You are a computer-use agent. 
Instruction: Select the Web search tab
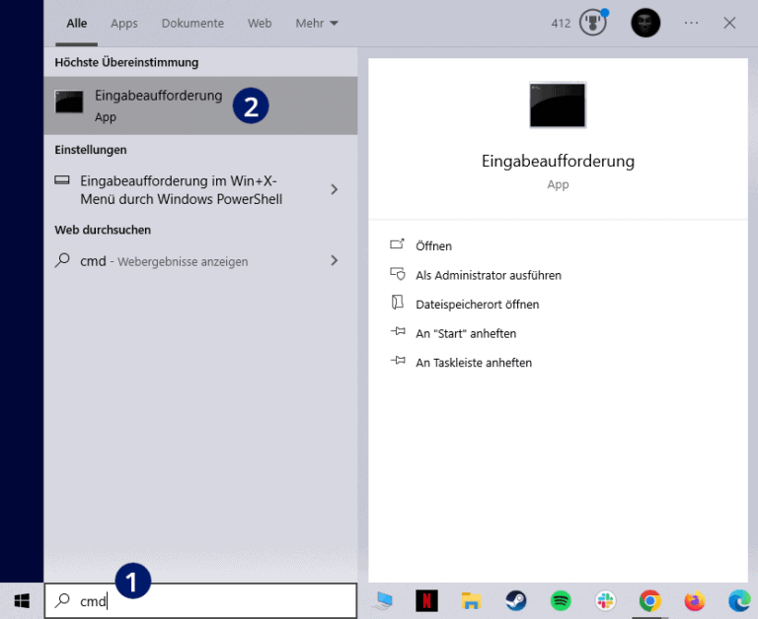click(x=260, y=23)
